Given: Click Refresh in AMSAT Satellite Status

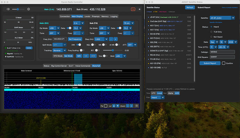Looking at the screenshot, I should [x=190, y=8].
